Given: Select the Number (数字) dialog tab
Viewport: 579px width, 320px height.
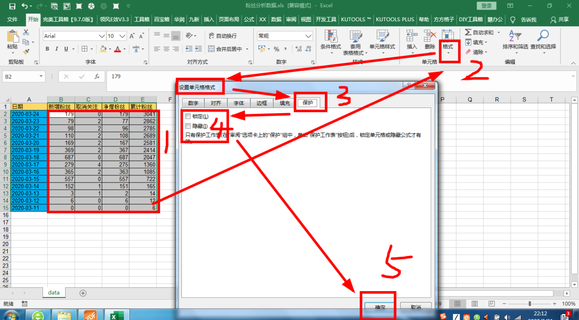Looking at the screenshot, I should pos(193,103).
